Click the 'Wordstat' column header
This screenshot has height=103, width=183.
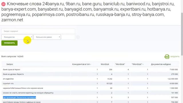pos(105,64)
